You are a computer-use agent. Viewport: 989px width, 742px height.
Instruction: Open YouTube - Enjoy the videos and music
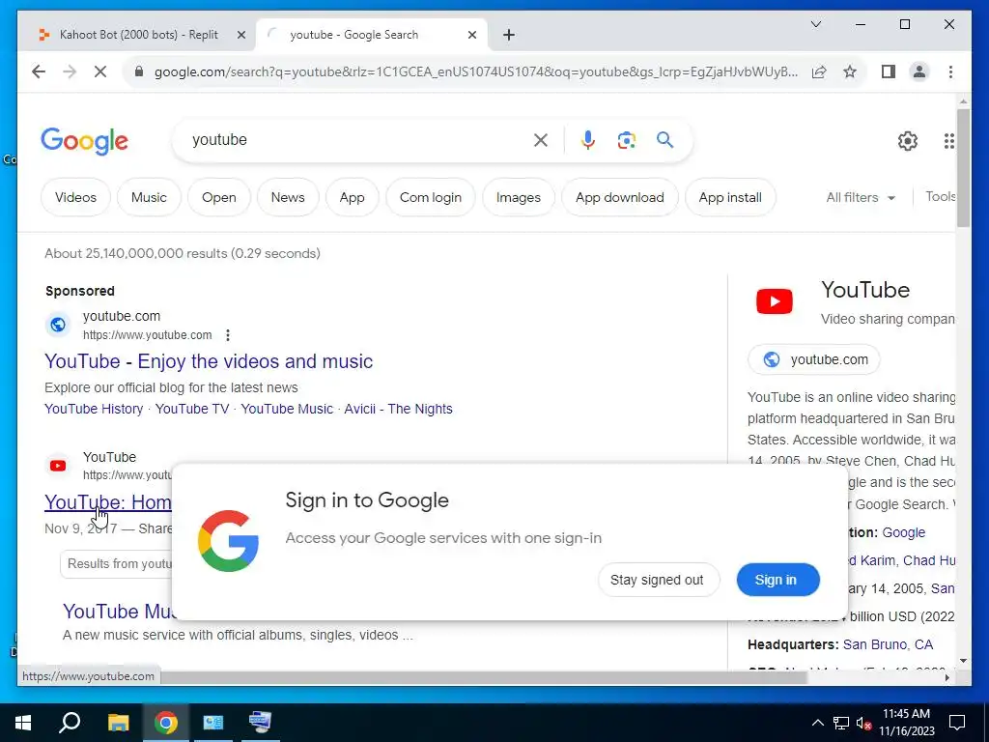pyautogui.click(x=209, y=361)
